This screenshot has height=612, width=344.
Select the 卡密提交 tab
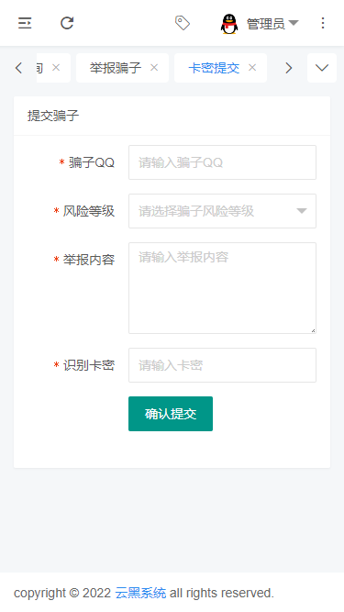click(214, 68)
